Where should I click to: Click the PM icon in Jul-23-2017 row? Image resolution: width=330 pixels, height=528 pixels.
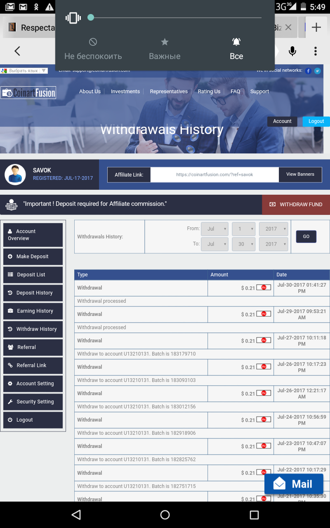click(264, 446)
